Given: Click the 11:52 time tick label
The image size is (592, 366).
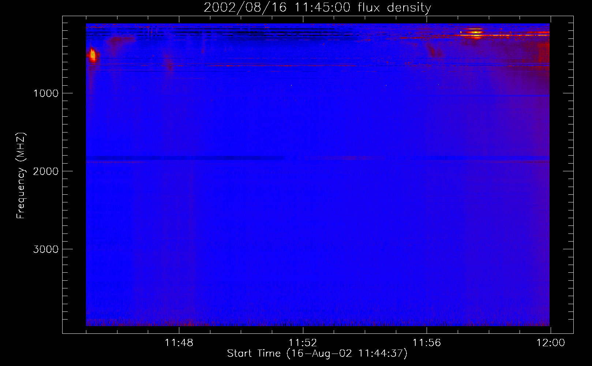Looking at the screenshot, I should pos(303,343).
